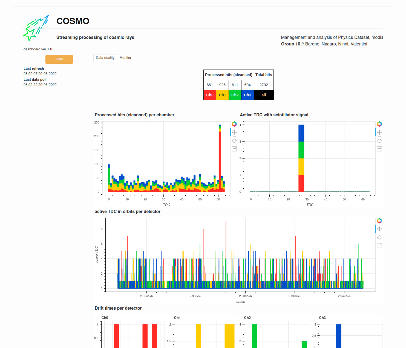Click the orbits axis label under orbit chart
The height and width of the screenshot is (348, 406).
point(241,301)
